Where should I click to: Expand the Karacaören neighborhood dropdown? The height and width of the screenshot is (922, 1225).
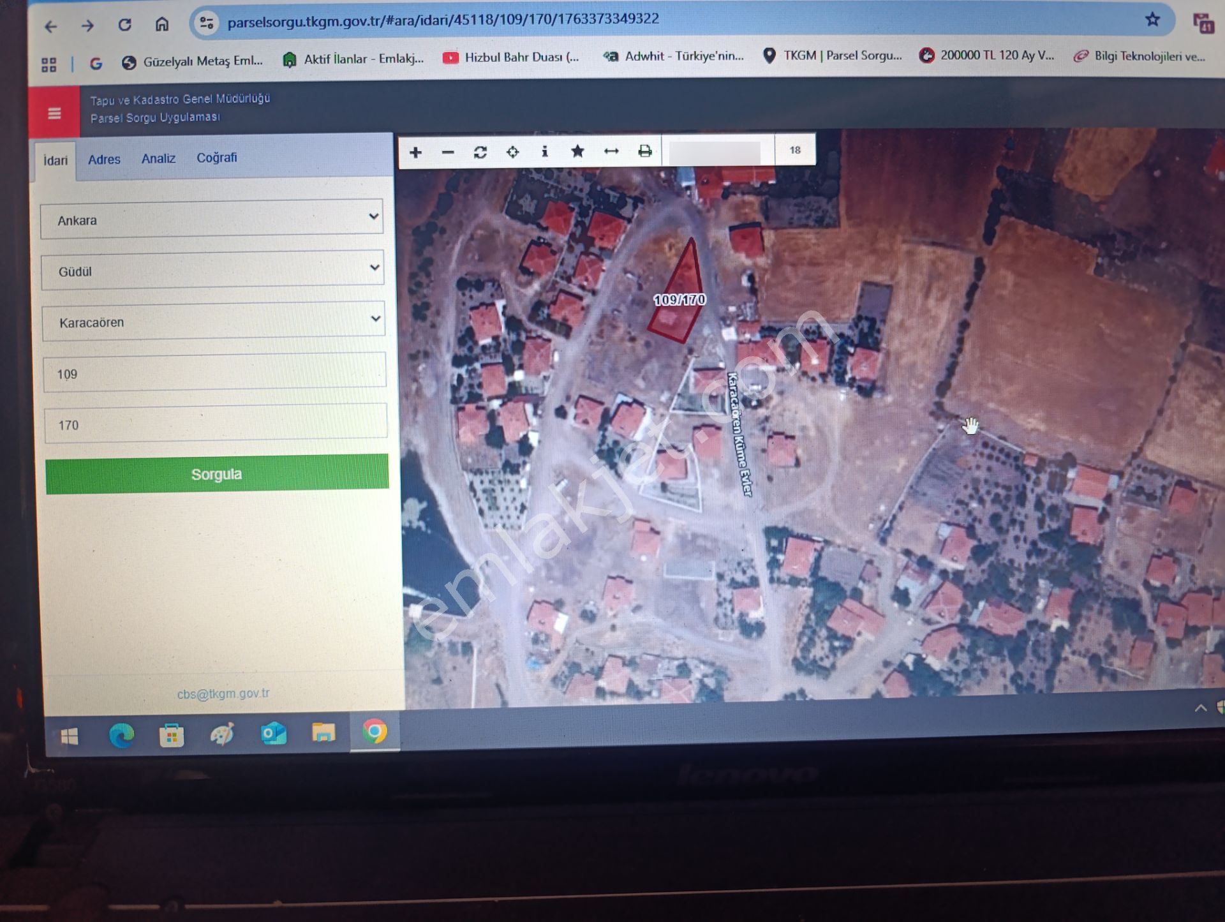pyautogui.click(x=213, y=322)
